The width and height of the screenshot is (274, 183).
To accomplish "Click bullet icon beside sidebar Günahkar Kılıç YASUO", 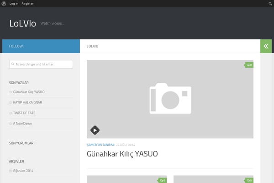I will 11,92.
